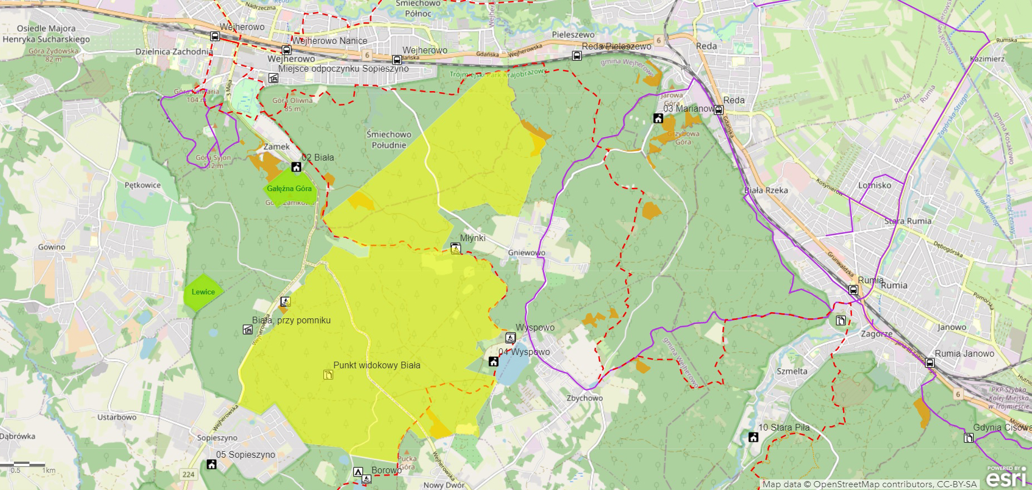Select the Miejsce odpoczynku Sopieszyno icon
This screenshot has width=1032, height=490.
273,78
